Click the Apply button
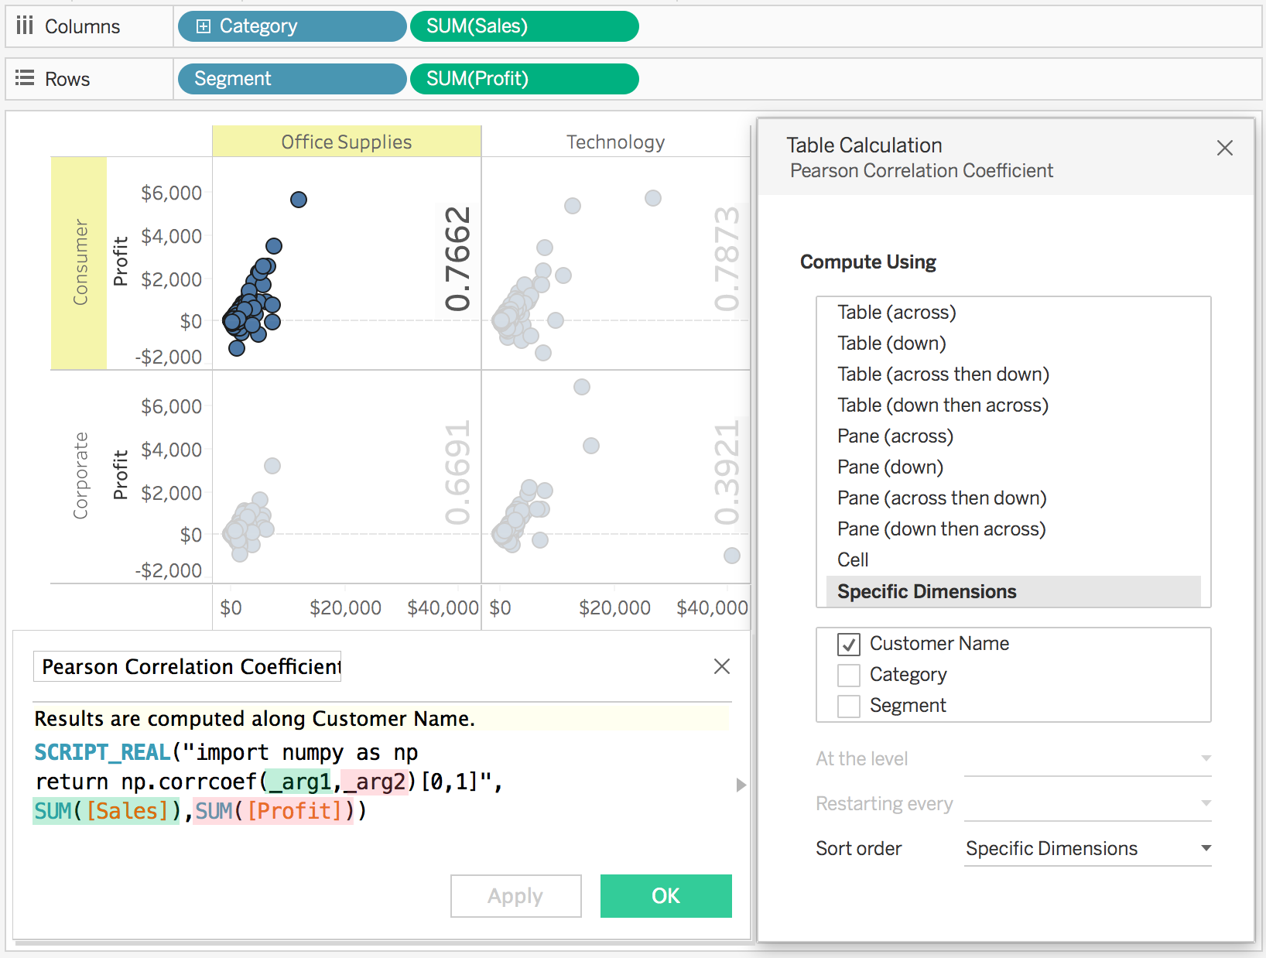 pyautogui.click(x=515, y=896)
